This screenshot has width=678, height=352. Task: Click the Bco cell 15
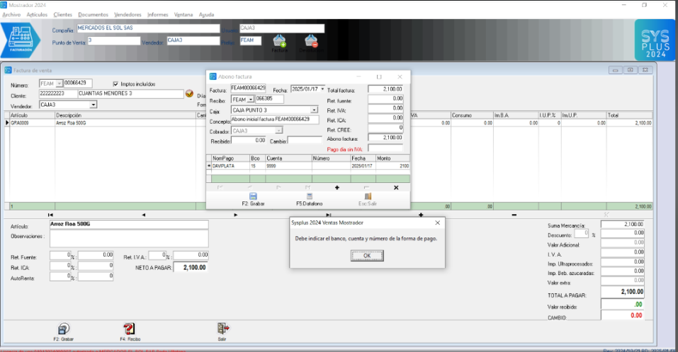(257, 165)
